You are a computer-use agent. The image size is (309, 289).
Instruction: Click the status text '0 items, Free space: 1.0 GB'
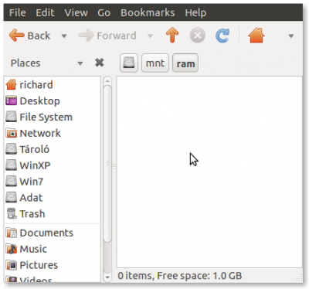click(180, 276)
